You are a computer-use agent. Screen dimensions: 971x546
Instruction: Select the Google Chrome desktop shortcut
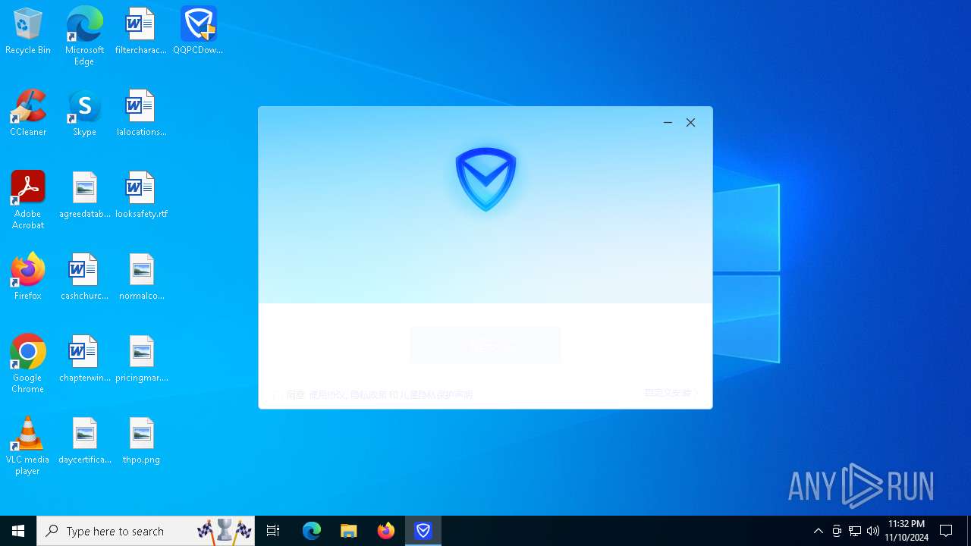click(x=28, y=364)
